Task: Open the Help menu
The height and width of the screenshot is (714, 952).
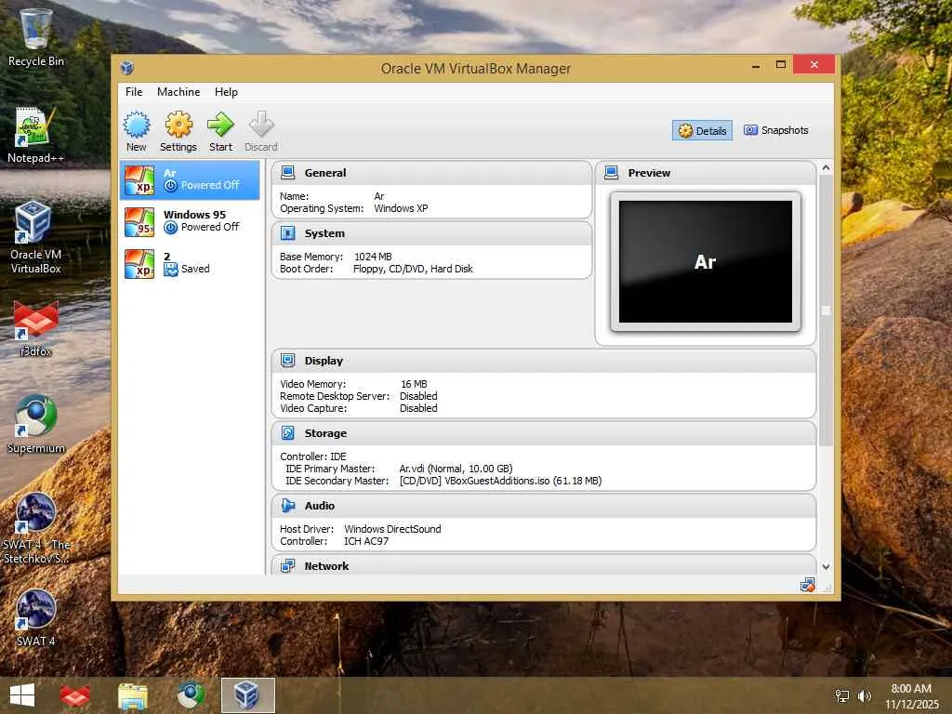Action: (226, 92)
